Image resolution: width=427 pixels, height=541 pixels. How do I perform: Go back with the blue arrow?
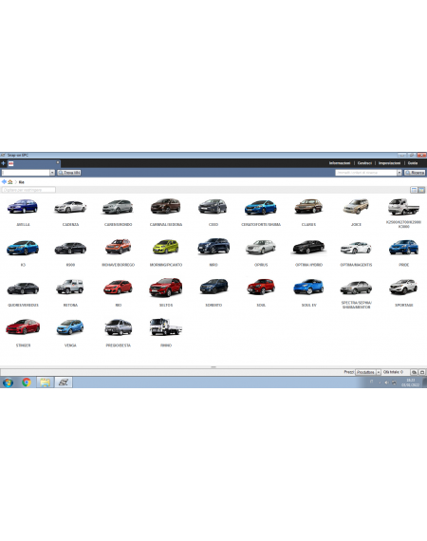pyautogui.click(x=4, y=182)
